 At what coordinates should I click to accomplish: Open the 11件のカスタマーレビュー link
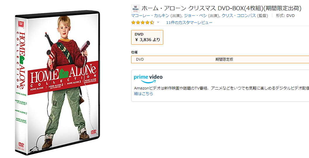click(x=189, y=22)
